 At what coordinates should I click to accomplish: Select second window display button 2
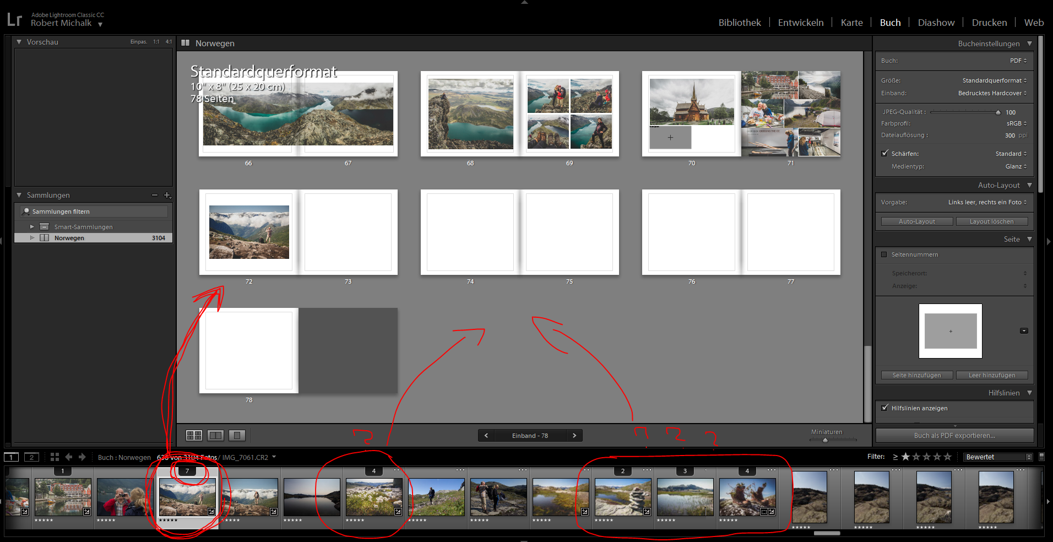click(32, 457)
